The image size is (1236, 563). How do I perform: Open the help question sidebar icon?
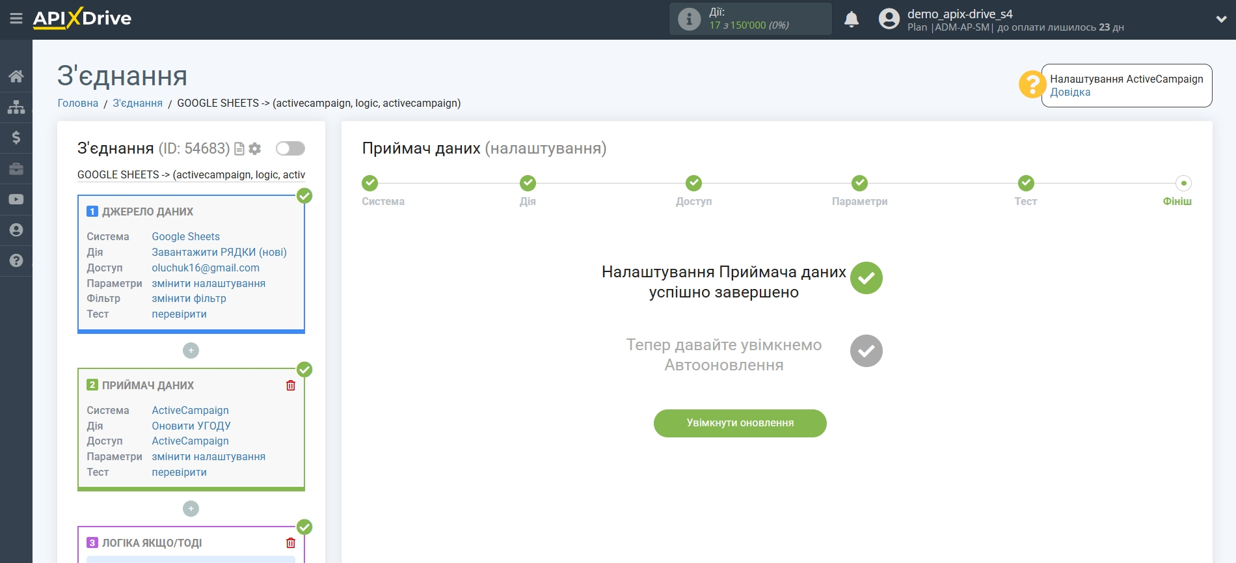16,260
